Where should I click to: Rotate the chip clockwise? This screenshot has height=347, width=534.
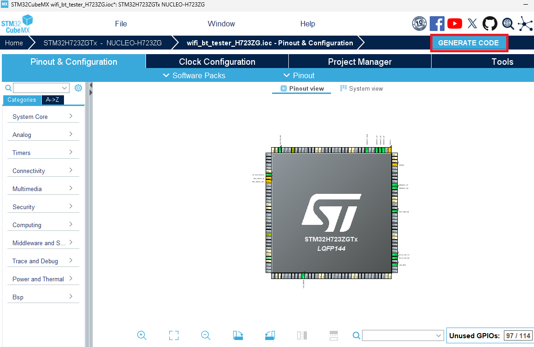click(x=238, y=335)
